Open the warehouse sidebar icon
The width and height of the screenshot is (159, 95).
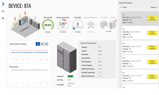[3, 11]
